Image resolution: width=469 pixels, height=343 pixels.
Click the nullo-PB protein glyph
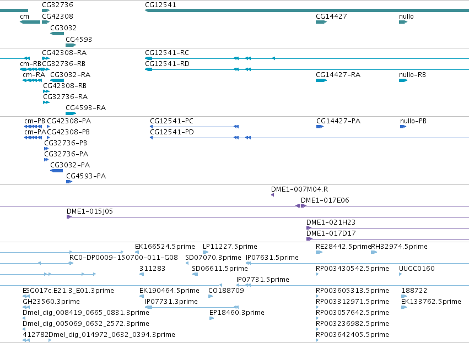pos(403,127)
